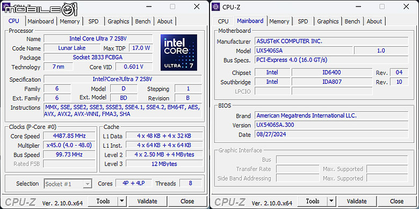Click Core Speed 4487.85 MHz value
The height and width of the screenshot is (209, 419).
coord(69,136)
